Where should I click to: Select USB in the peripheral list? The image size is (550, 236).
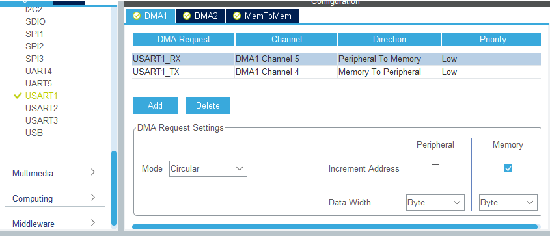34,133
